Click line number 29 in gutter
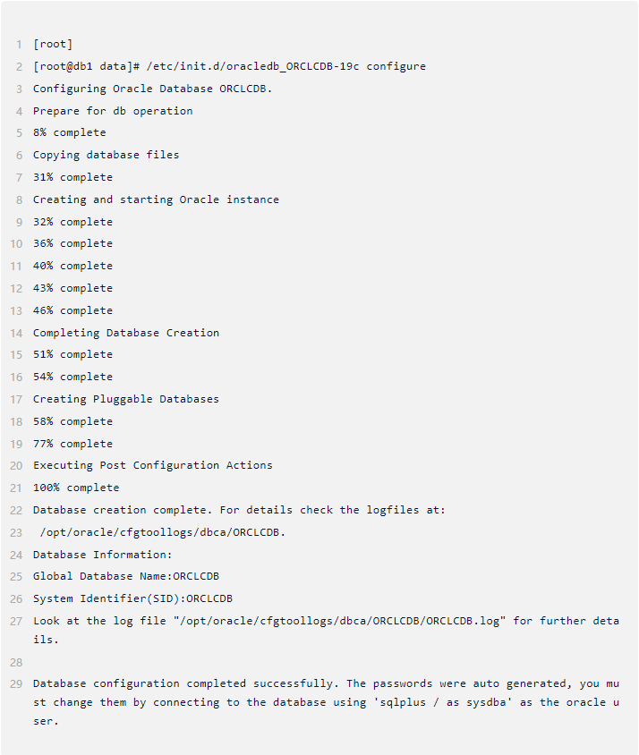The height and width of the screenshot is (755, 639). 17,683
